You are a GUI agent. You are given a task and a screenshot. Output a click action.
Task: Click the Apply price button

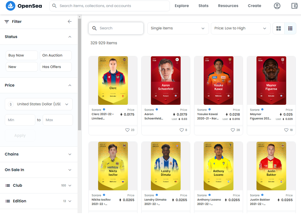pos(20,135)
